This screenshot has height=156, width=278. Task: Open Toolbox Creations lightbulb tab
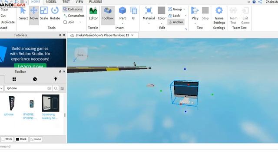[56, 79]
